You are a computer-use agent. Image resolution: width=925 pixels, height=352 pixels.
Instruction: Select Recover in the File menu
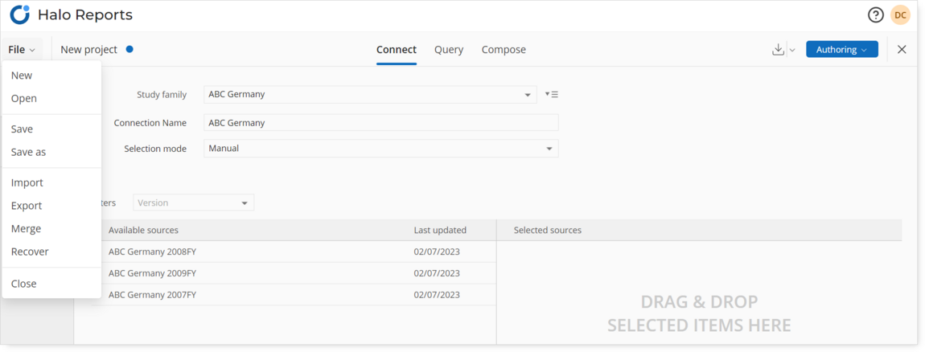[30, 252]
